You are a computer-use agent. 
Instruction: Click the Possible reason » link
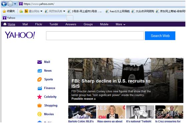pos(83,99)
